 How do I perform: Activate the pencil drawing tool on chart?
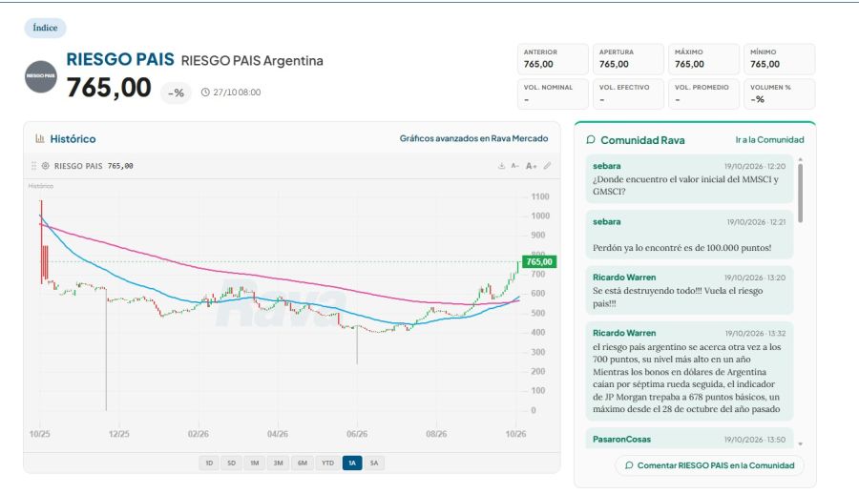pyautogui.click(x=547, y=165)
